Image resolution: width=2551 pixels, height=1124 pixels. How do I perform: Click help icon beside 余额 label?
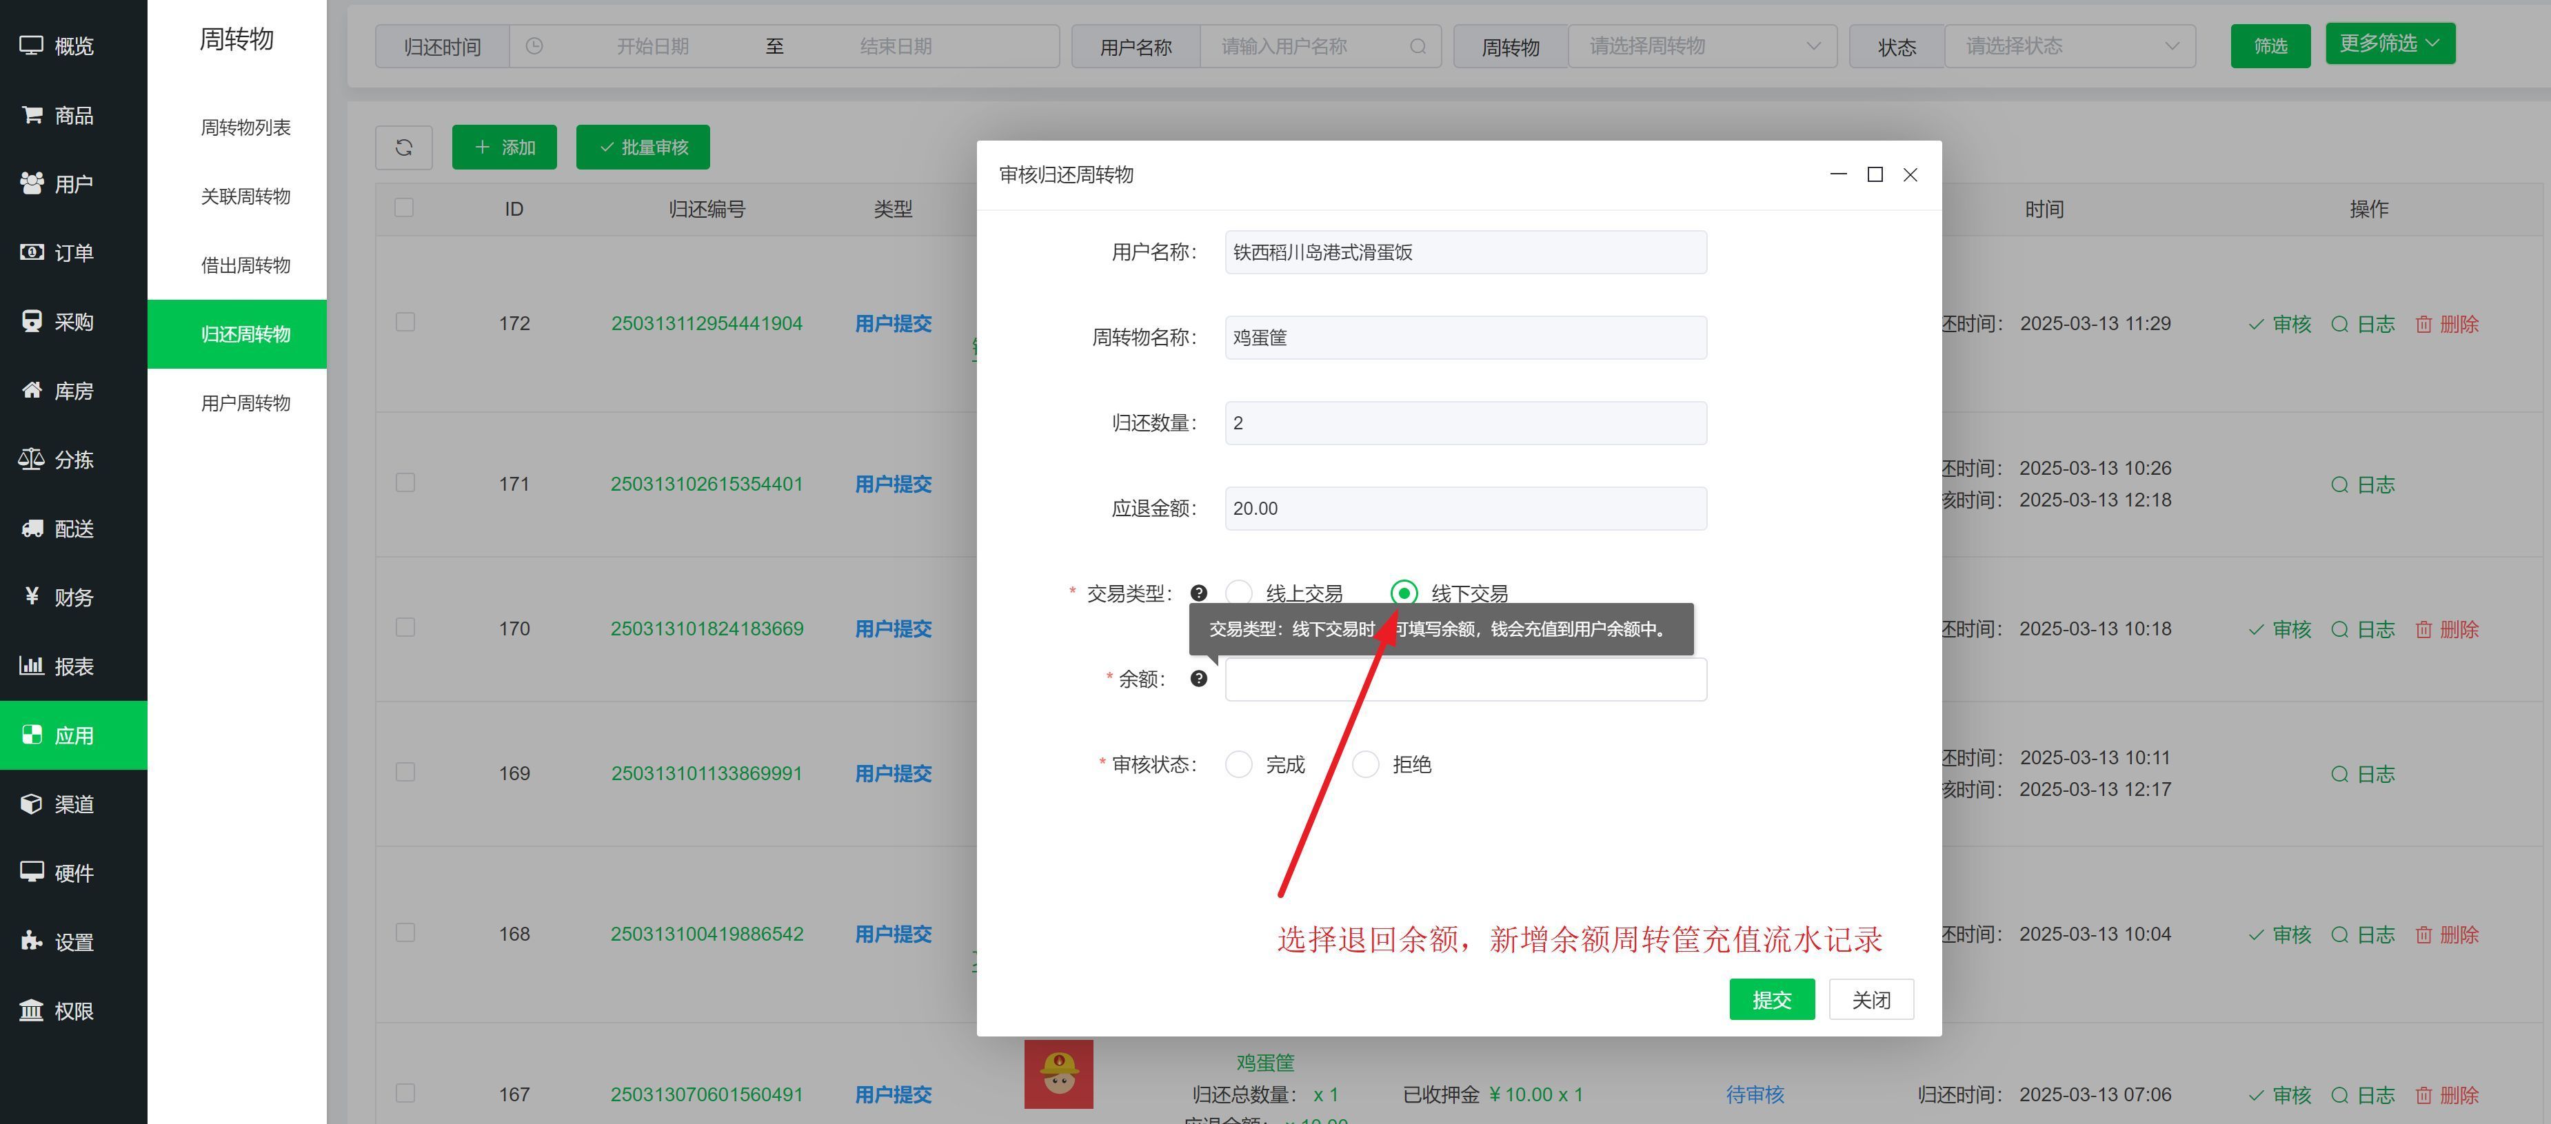[x=1198, y=679]
